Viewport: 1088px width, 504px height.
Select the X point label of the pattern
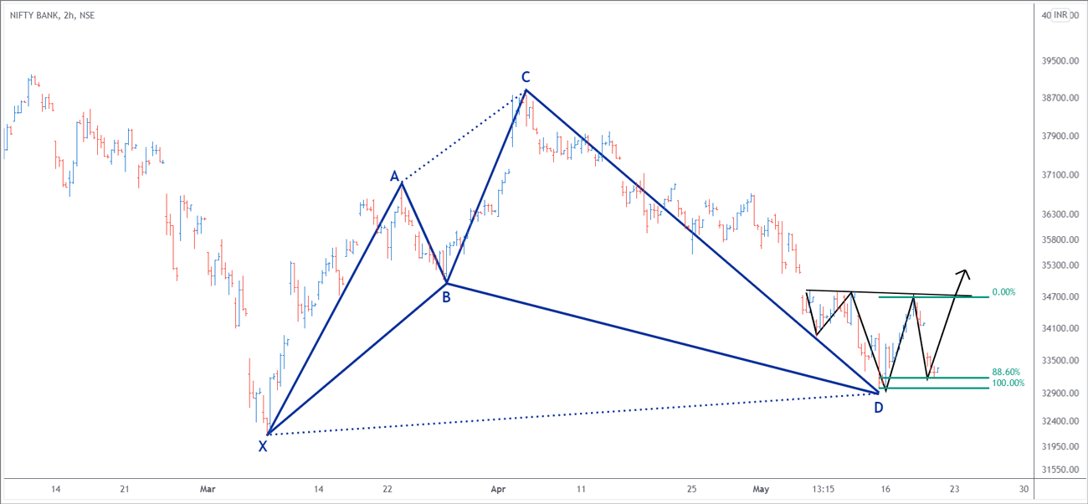263,446
